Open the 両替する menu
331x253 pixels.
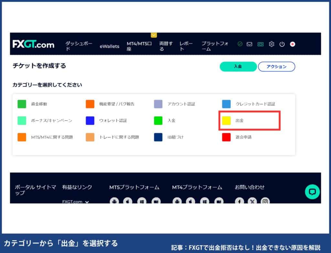[166, 46]
